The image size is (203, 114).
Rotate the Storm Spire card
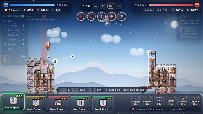point(22,107)
